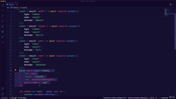The height and width of the screenshot is (99, 176).
Task: Open the Source Control view
Action: point(2,16)
